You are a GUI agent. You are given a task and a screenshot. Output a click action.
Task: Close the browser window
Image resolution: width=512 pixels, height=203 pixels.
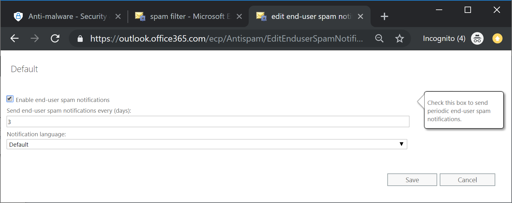[497, 10]
